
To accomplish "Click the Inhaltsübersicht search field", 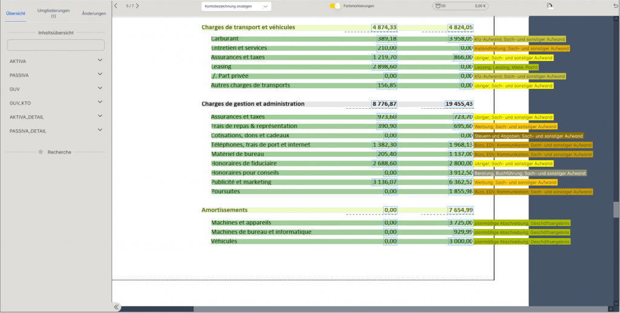I will 56,45.
